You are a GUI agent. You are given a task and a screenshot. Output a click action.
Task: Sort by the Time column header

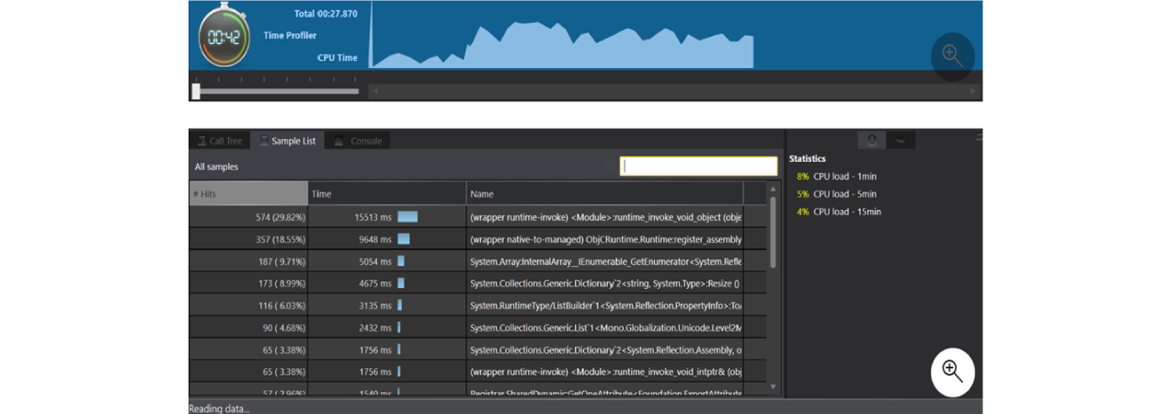(x=386, y=193)
